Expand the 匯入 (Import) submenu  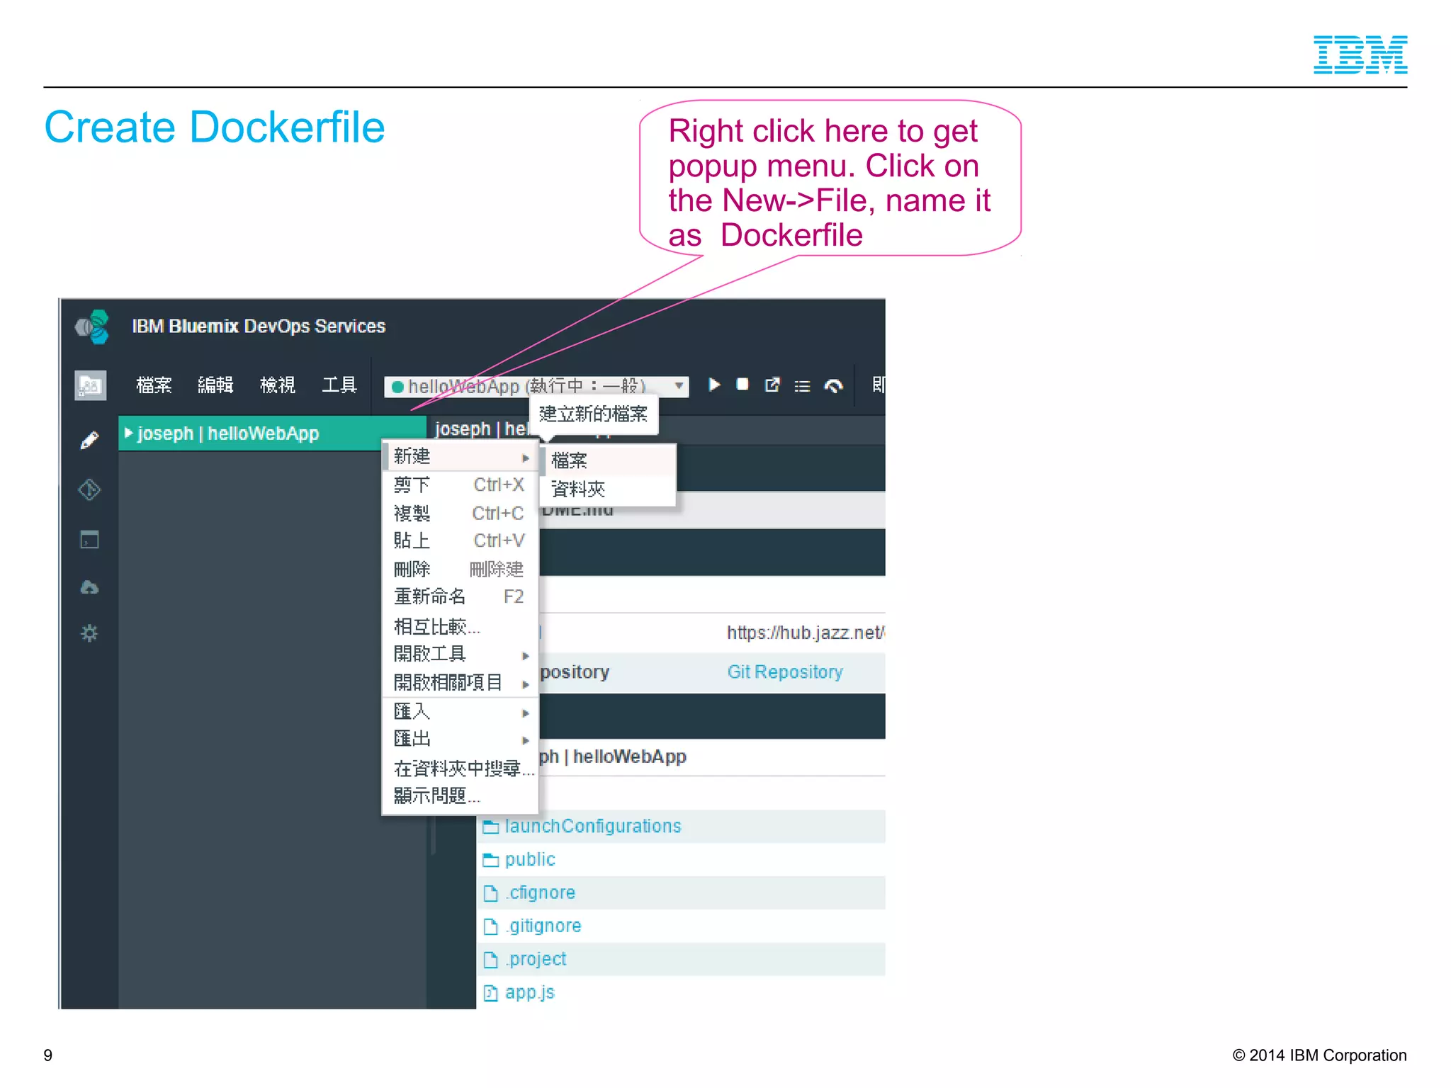(x=461, y=712)
